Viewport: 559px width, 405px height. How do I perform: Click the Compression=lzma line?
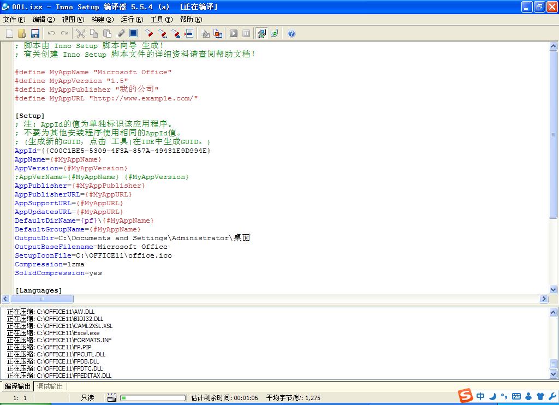coord(50,265)
